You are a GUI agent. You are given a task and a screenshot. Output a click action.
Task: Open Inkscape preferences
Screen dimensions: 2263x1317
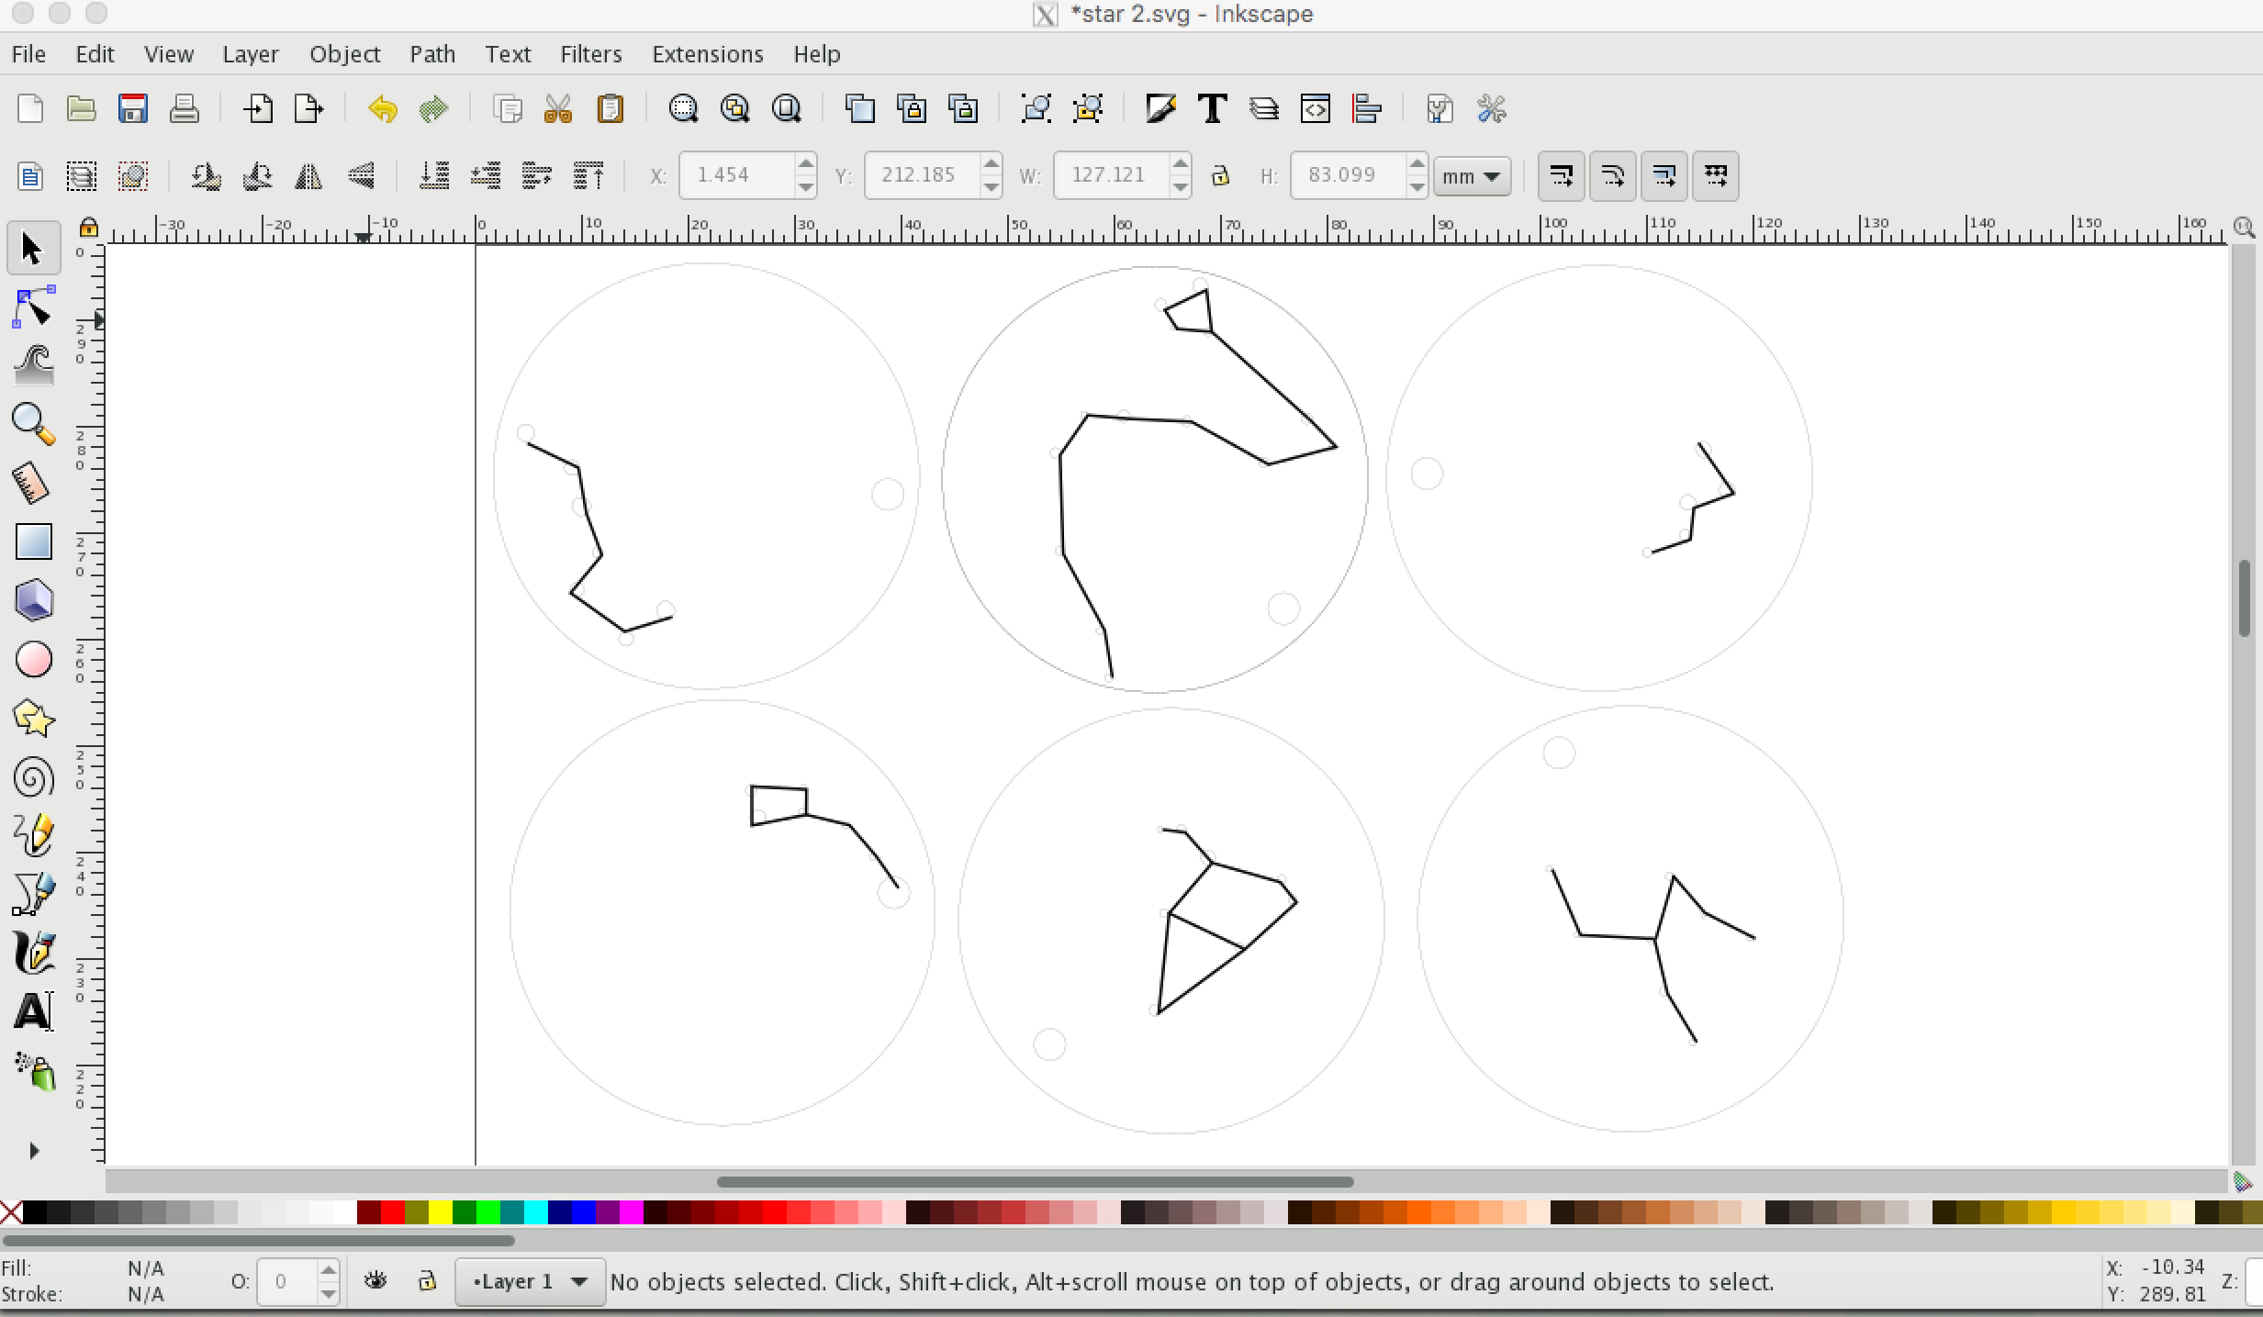coord(1491,108)
